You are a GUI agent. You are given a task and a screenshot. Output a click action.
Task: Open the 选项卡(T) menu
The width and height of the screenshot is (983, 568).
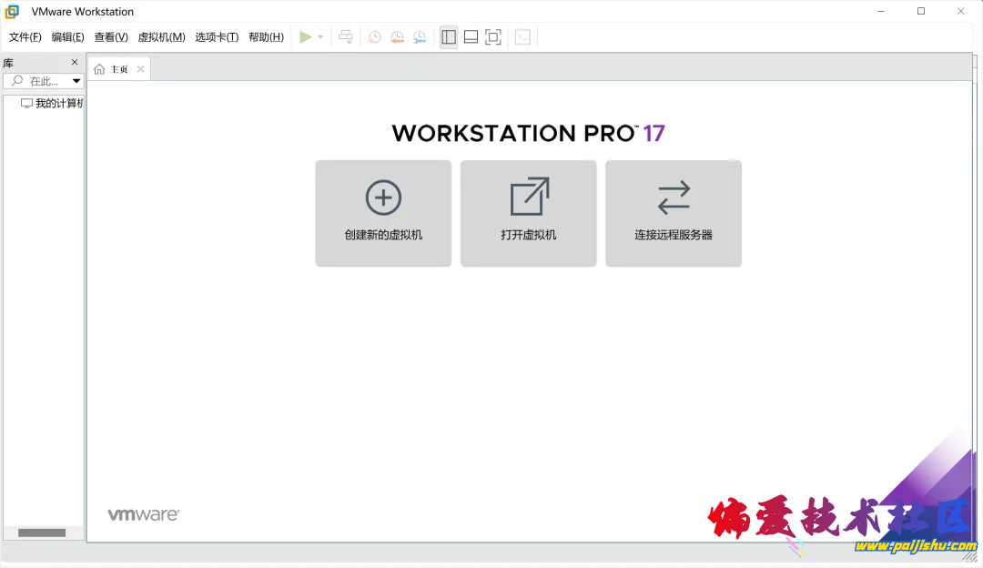pyautogui.click(x=217, y=37)
